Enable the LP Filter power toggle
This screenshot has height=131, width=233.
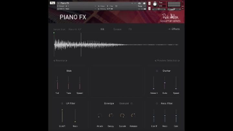(62, 104)
